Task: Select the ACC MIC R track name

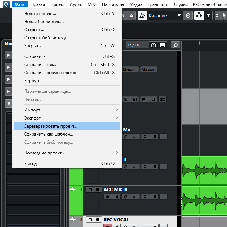Action: (x=116, y=190)
